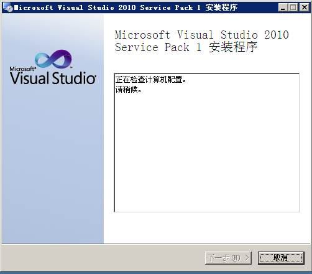312x274 pixels.
Task: Minimize the setup window
Action: [x=283, y=7]
